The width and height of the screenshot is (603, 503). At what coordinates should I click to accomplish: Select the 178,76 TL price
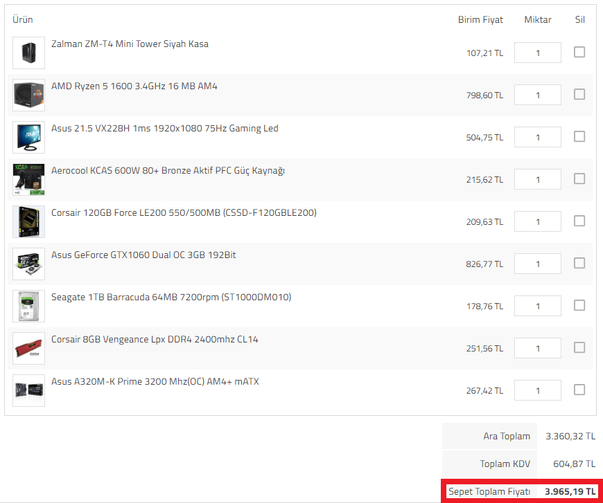point(484,307)
